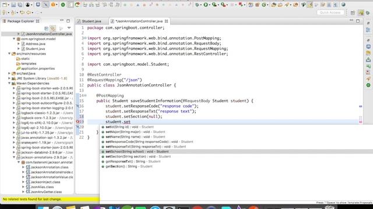Click the user profile toolbar icon

click(28, 5)
